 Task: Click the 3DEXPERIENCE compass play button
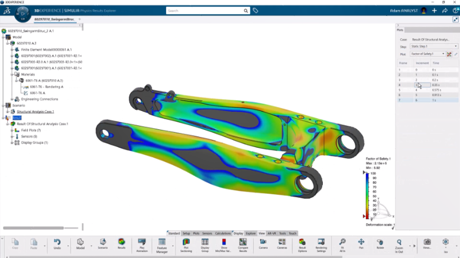pos(23,14)
